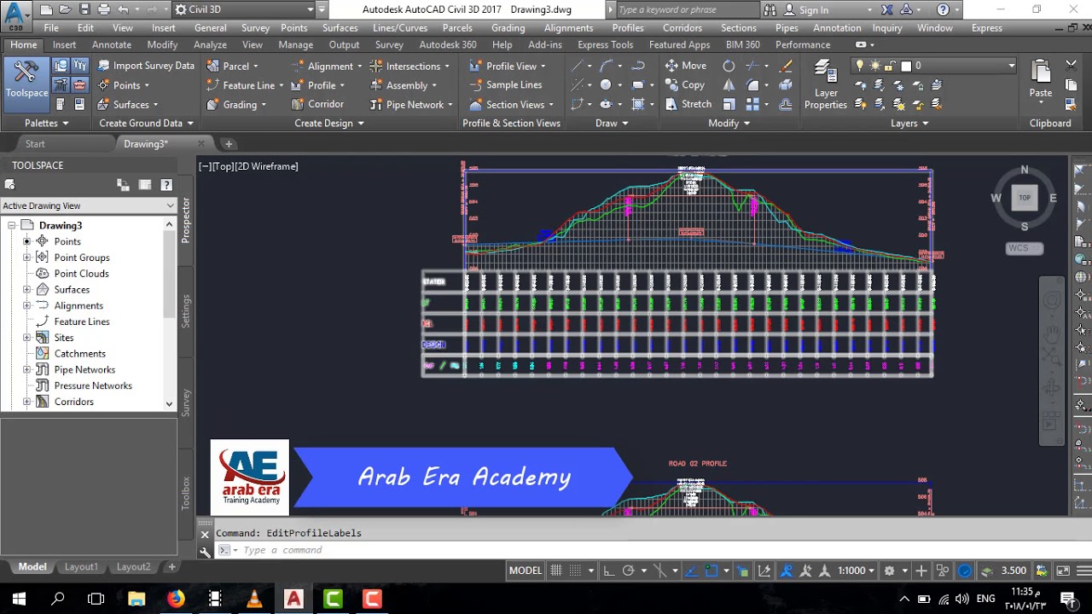Switch to the Start drawing tab
The width and height of the screenshot is (1092, 614).
point(35,144)
